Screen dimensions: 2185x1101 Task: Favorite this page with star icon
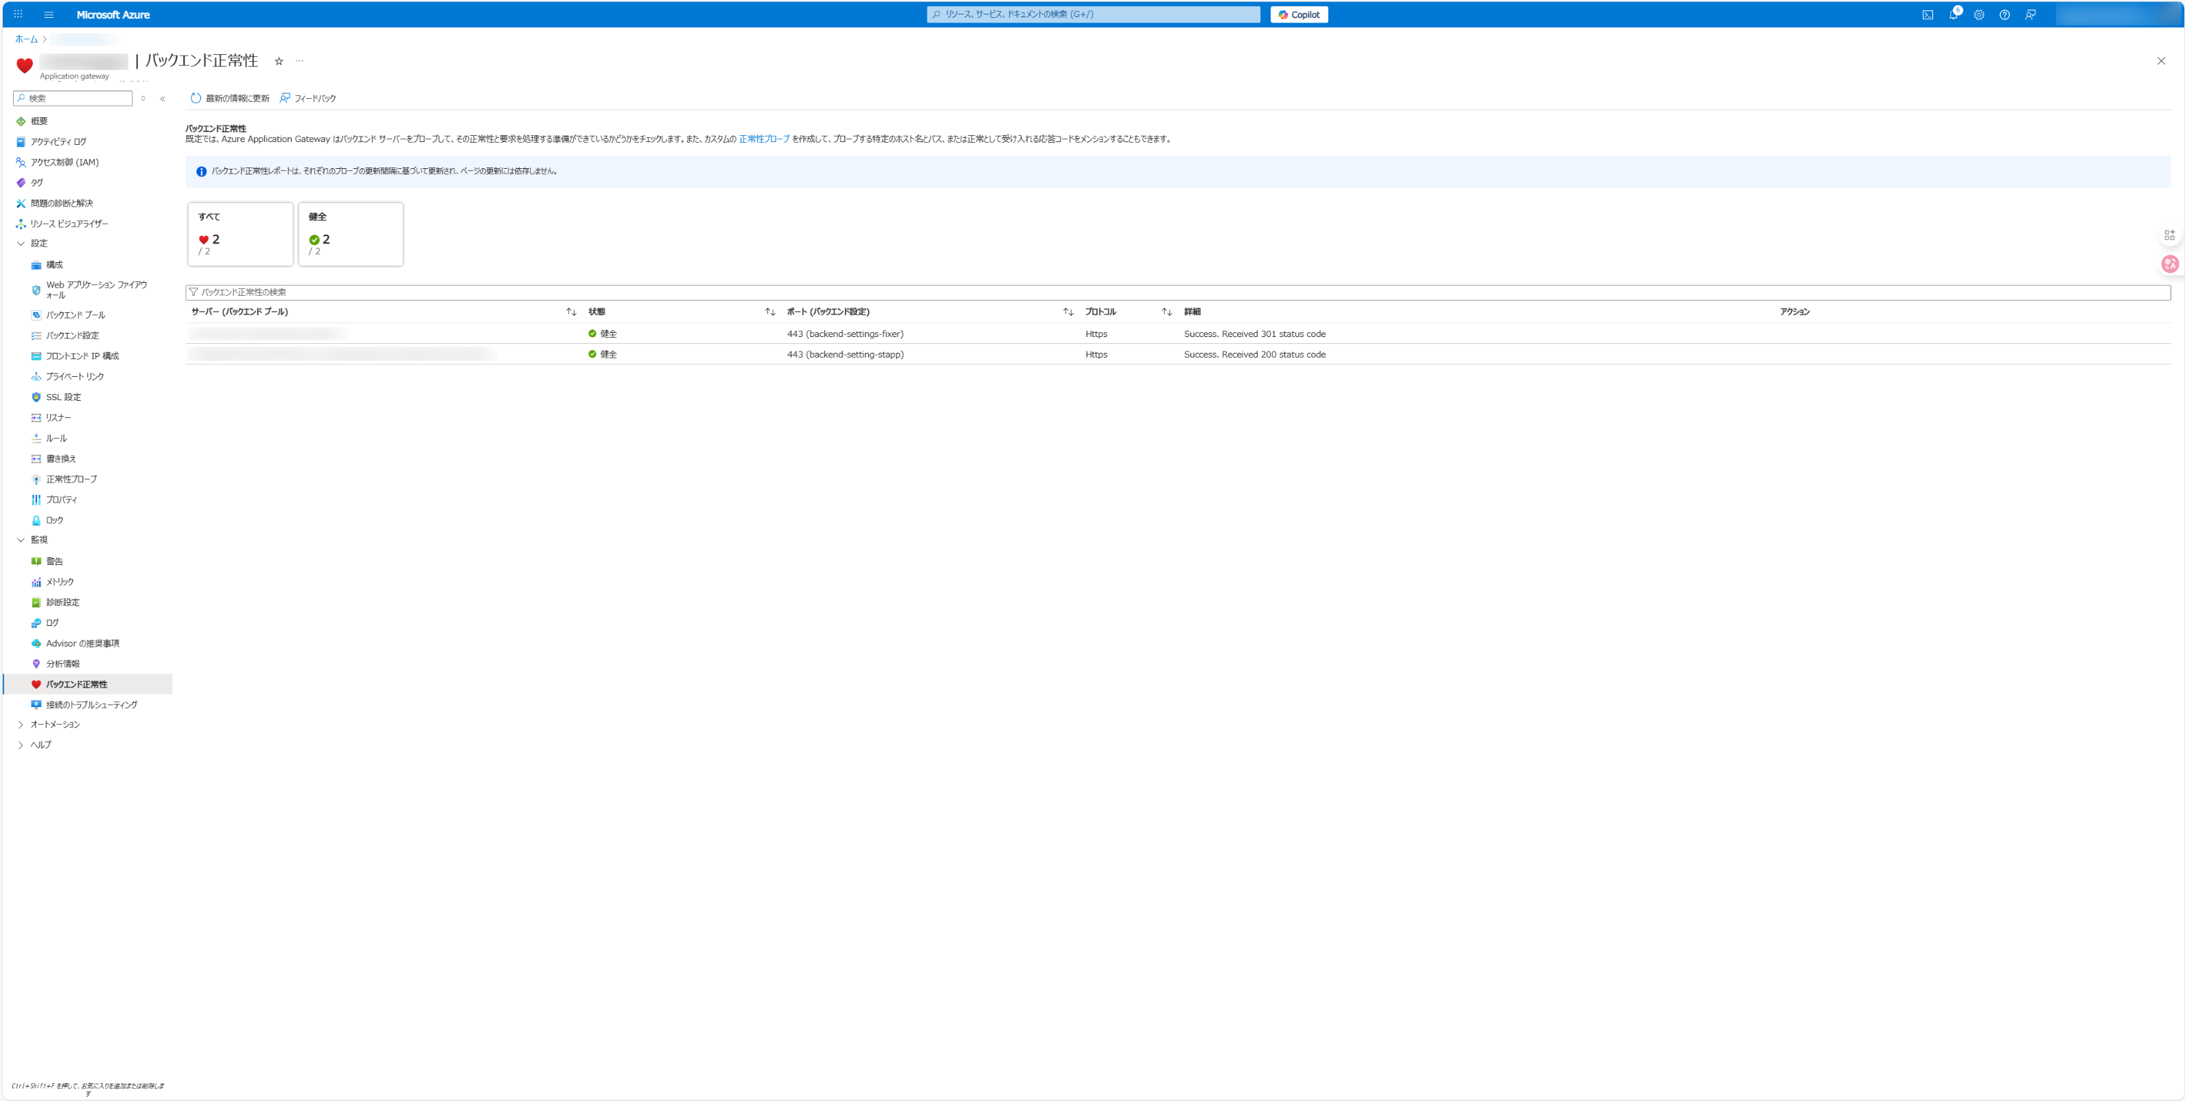(x=278, y=61)
